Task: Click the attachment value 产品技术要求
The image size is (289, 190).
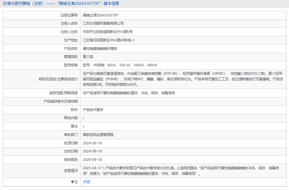Action: point(93,110)
